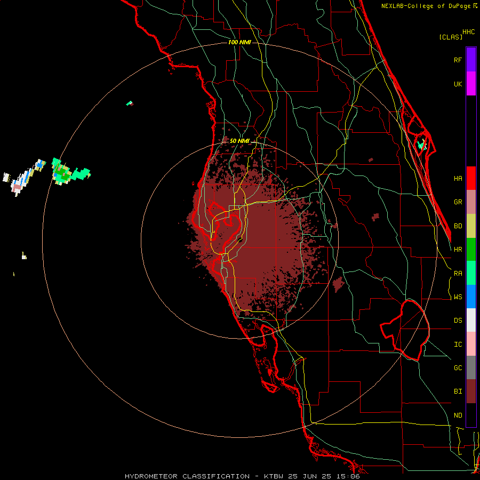Image resolution: width=480 pixels, height=480 pixels.
Task: Click the black ND legend swatch
Action: [471, 415]
